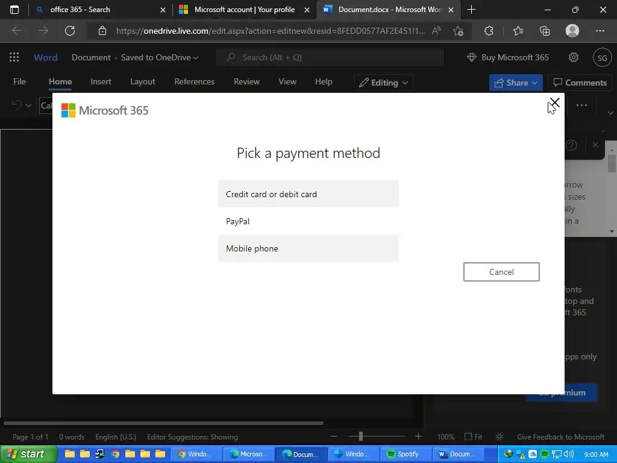Click the Cancel button in dialog

[x=501, y=272]
